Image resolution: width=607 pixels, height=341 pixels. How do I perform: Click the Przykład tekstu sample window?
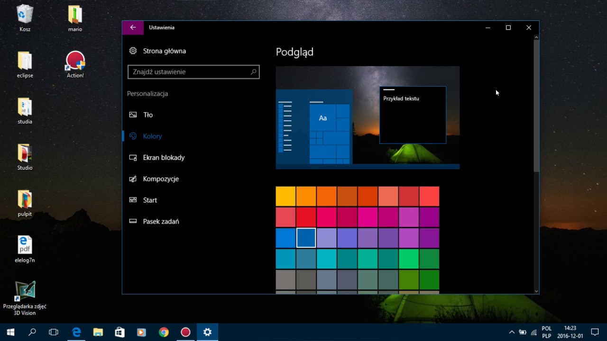[413, 115]
